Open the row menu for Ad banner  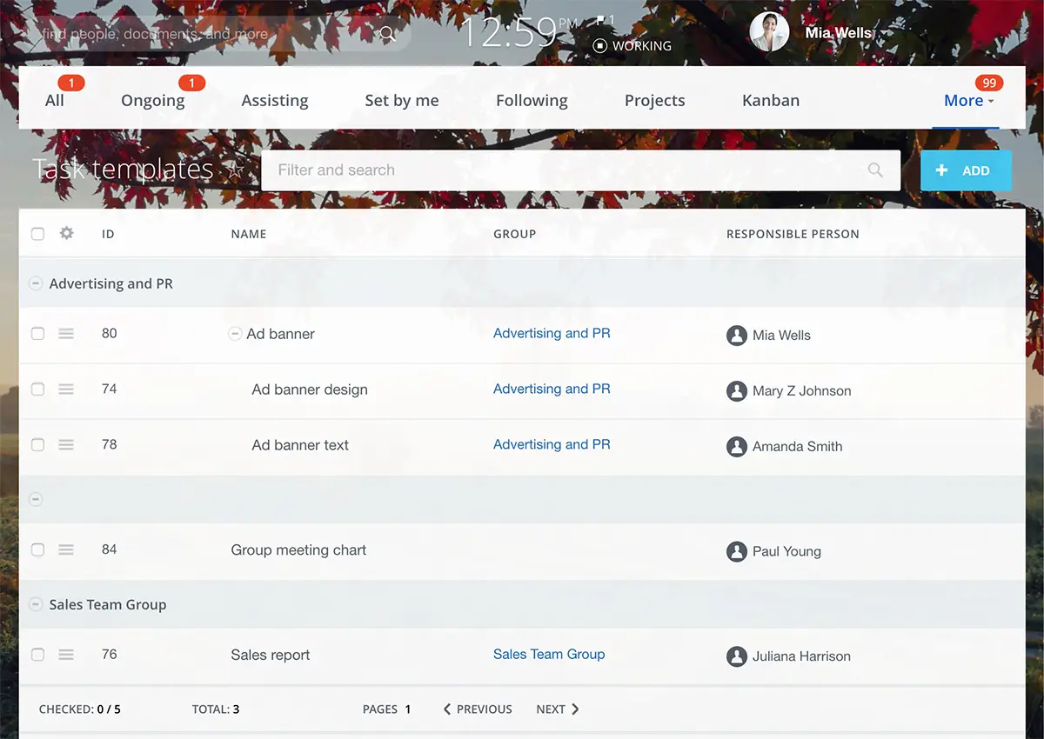pos(66,334)
